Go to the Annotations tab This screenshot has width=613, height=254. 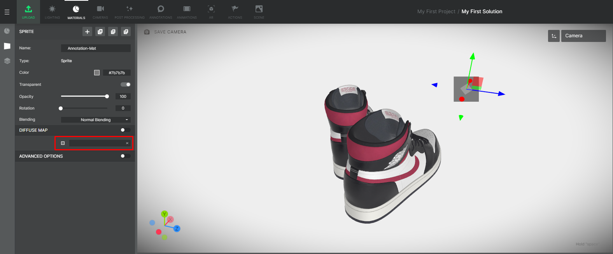click(x=161, y=12)
